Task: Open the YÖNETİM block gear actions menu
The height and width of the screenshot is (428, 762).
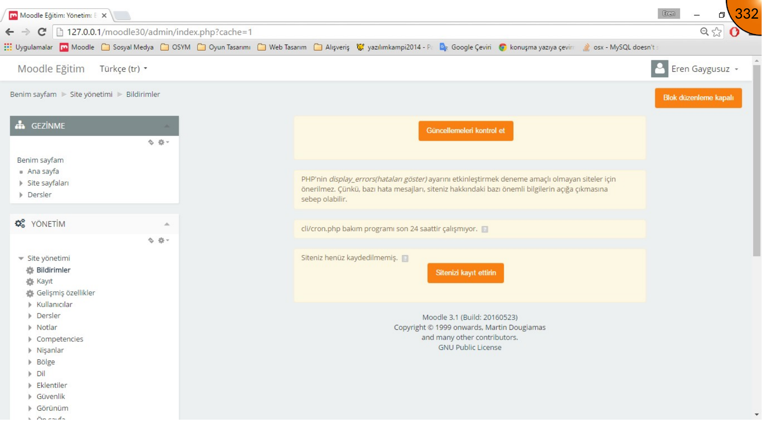Action: pyautogui.click(x=163, y=241)
